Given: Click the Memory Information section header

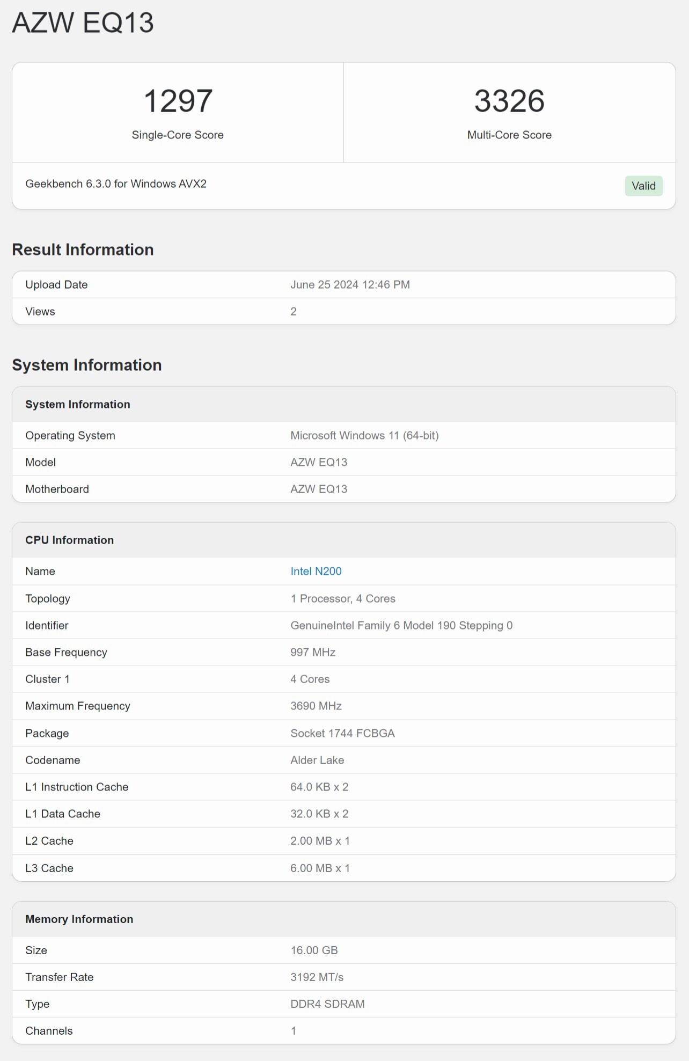Looking at the screenshot, I should click(x=79, y=919).
